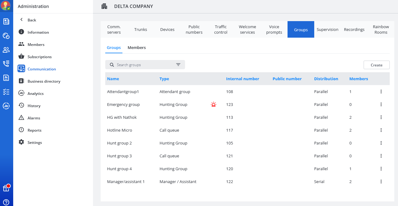Image resolution: width=398 pixels, height=206 pixels.
Task: Select the Members sub-tab
Action: tap(137, 48)
